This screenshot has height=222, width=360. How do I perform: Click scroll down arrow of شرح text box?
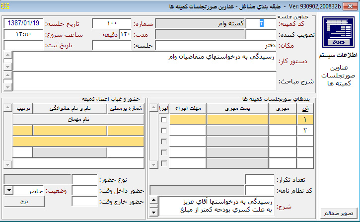tap(154, 211)
